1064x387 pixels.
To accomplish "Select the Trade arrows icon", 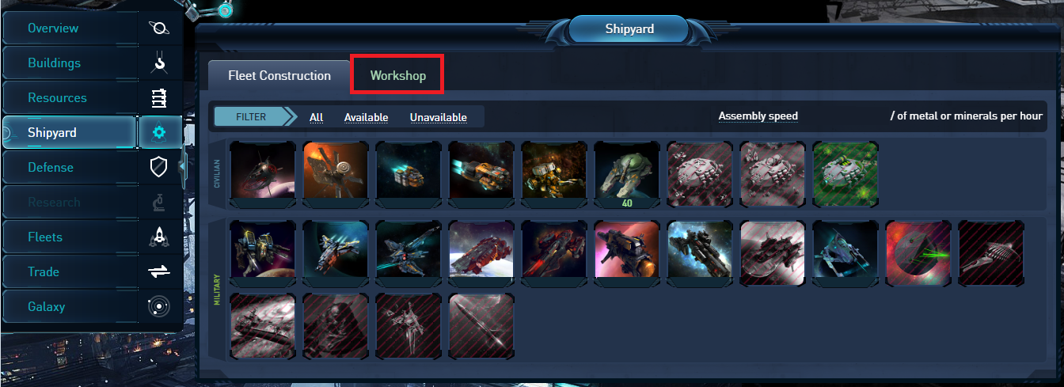I will [x=159, y=272].
